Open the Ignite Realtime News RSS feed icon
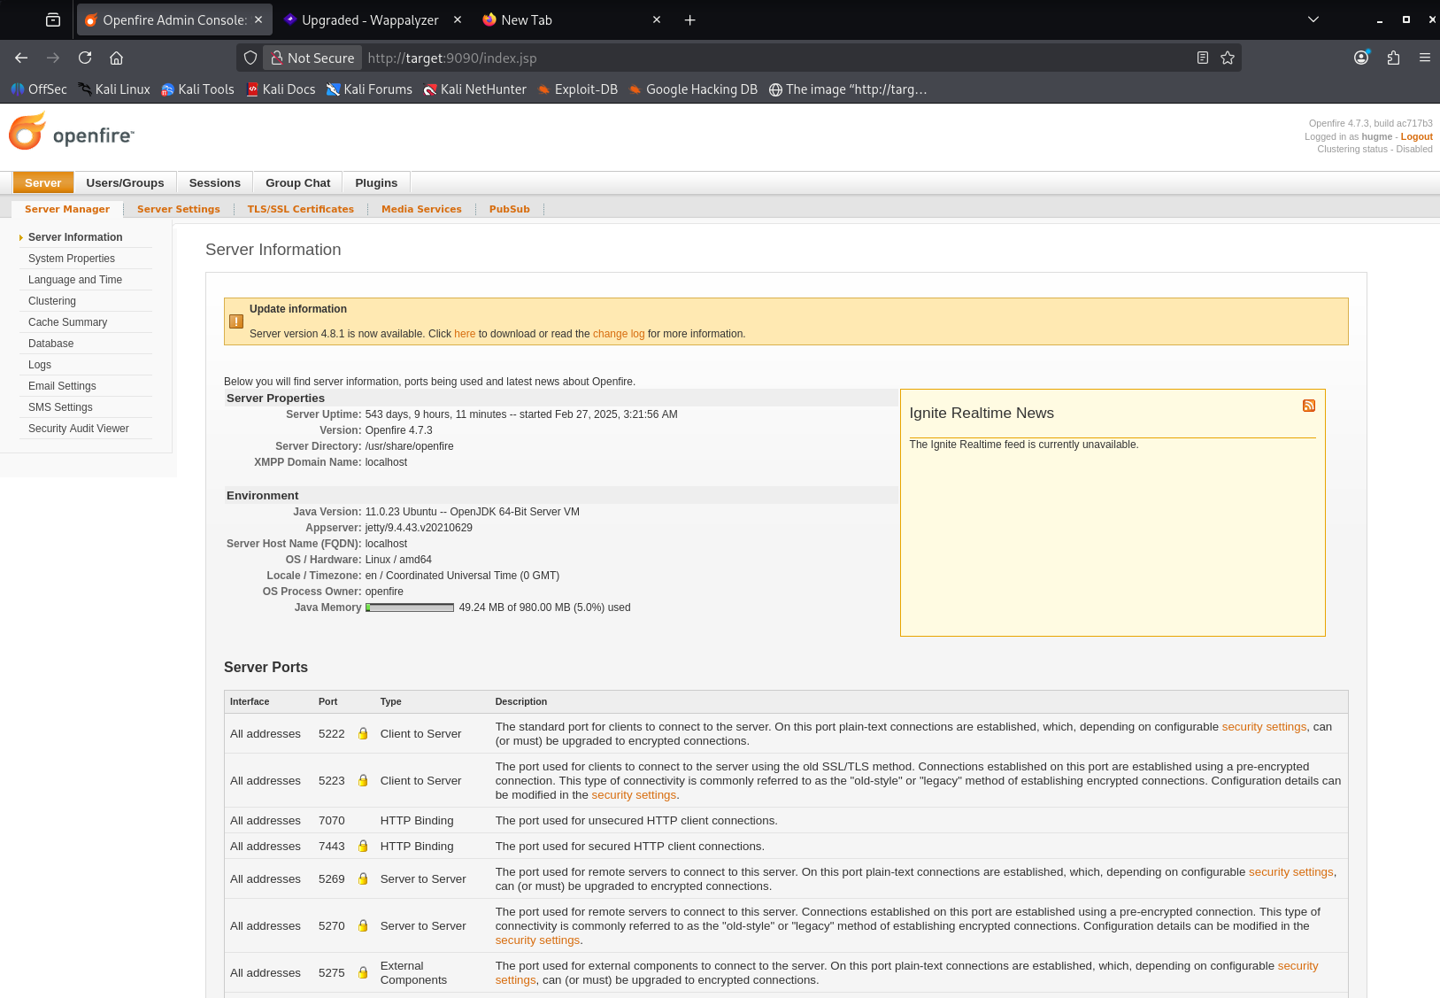 pyautogui.click(x=1309, y=406)
